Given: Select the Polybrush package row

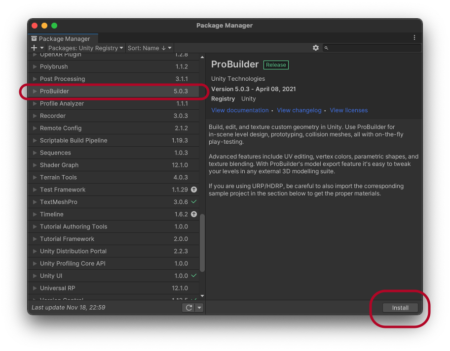Looking at the screenshot, I should (x=113, y=66).
